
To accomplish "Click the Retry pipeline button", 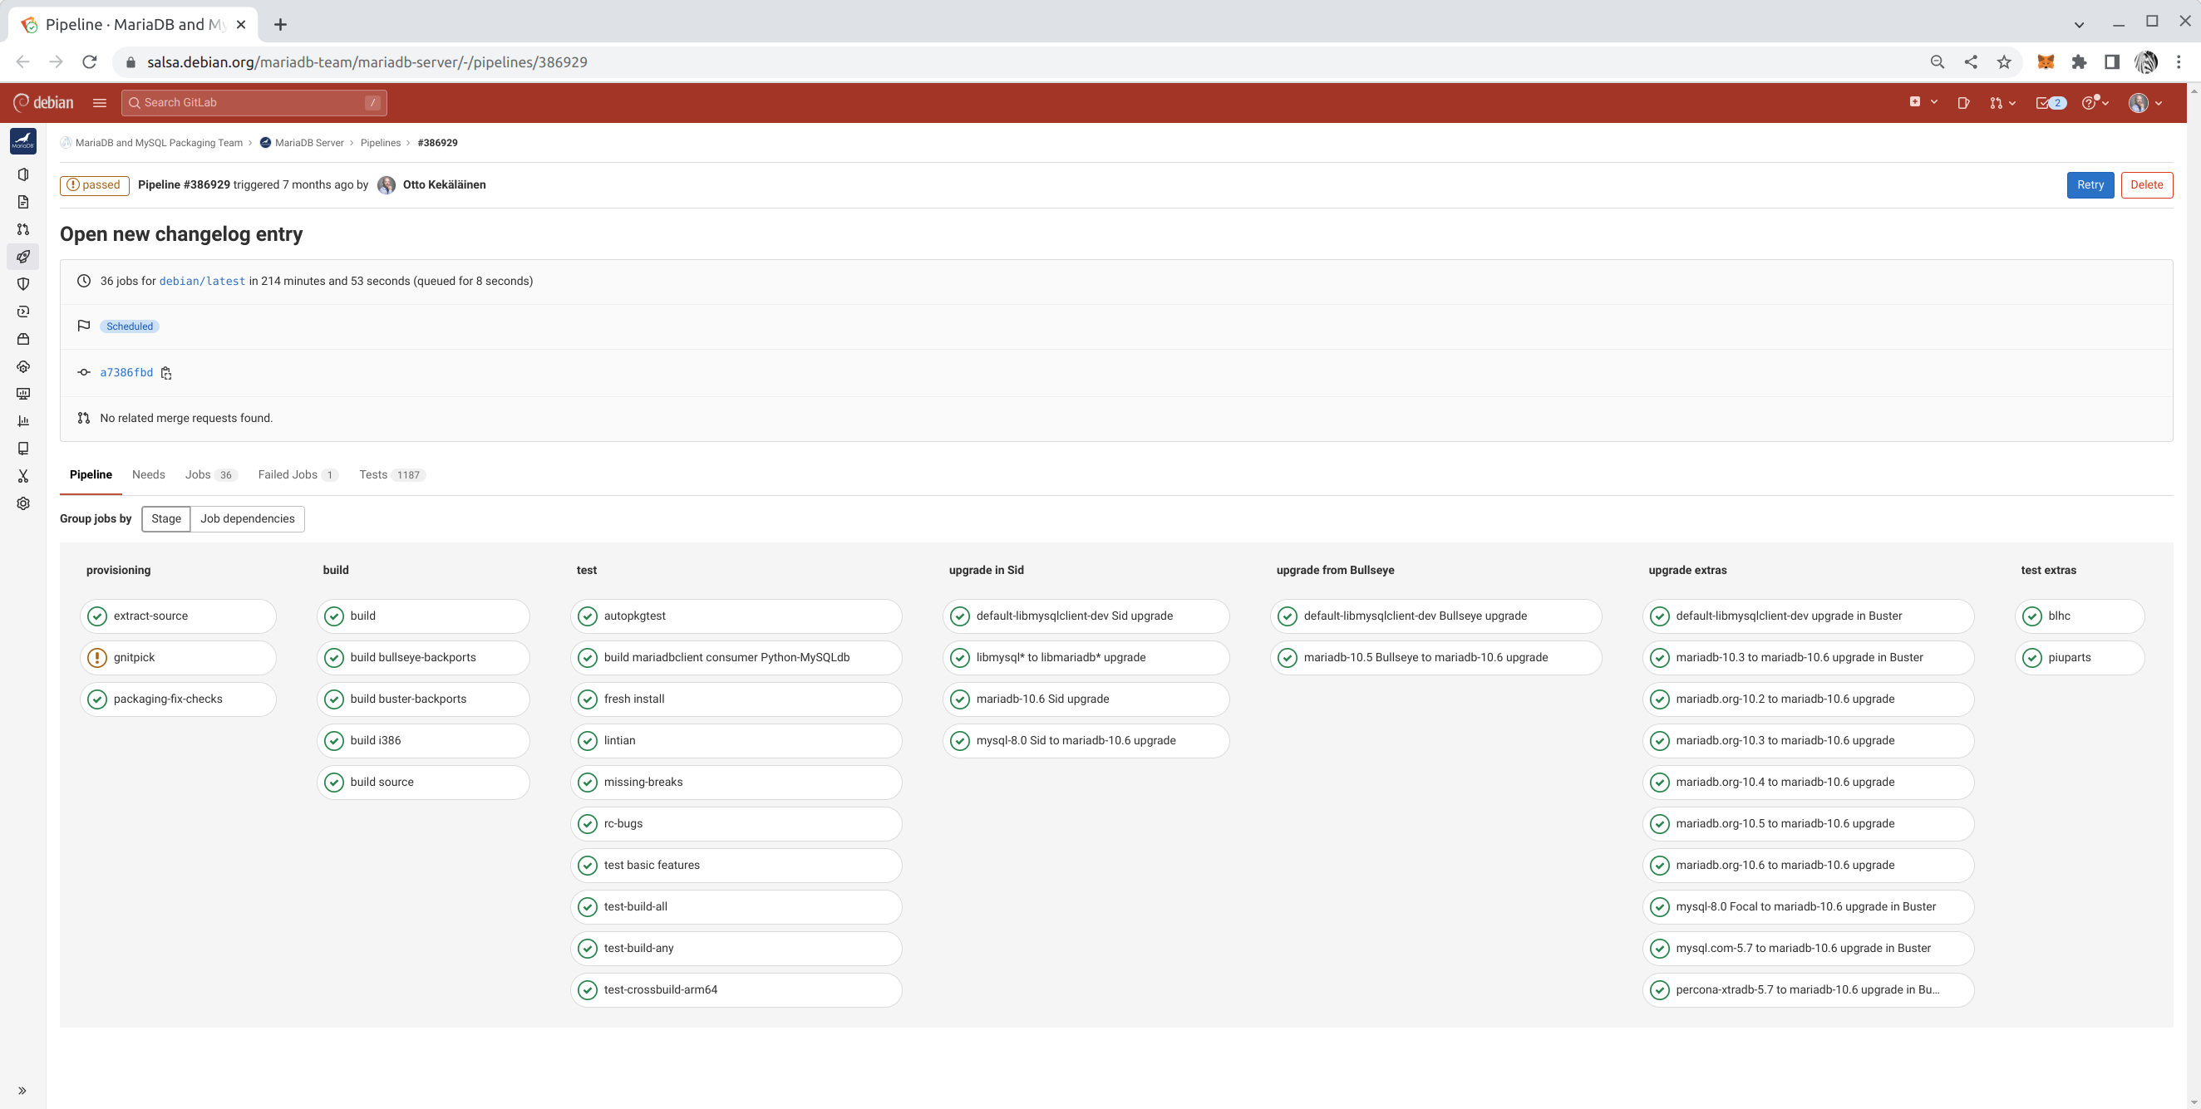I will tap(2090, 184).
